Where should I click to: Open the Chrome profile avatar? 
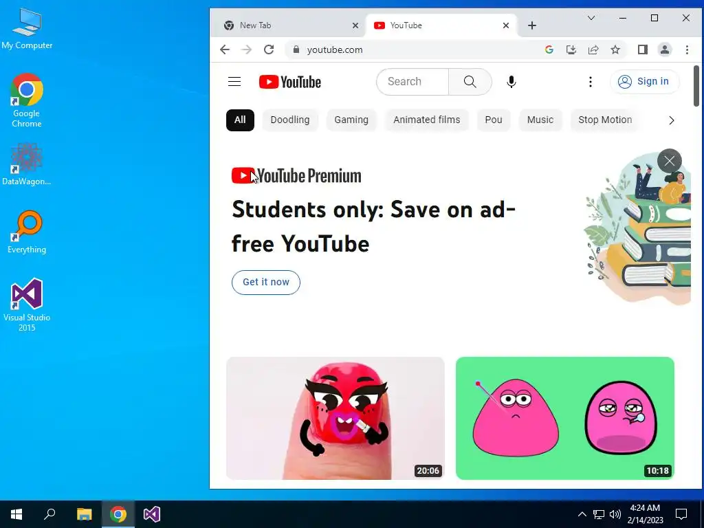pos(665,49)
